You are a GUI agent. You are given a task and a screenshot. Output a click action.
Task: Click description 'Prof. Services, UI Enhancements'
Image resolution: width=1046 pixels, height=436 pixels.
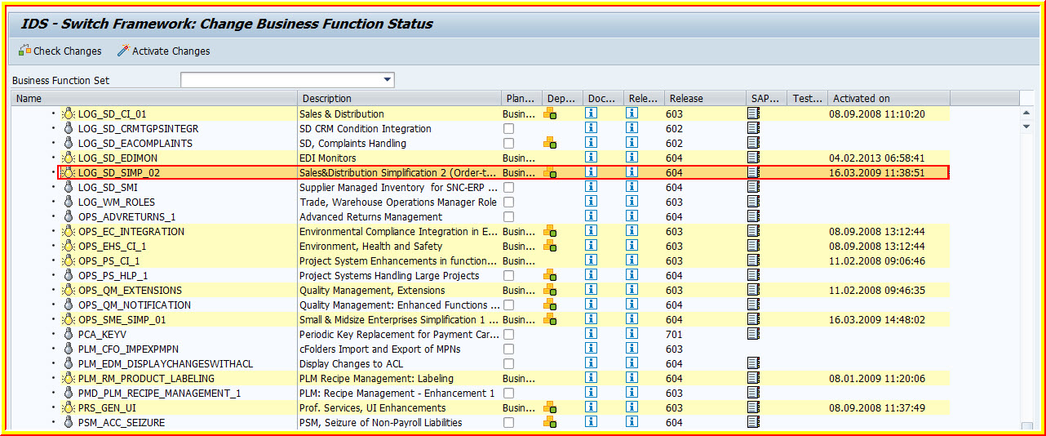pyautogui.click(x=372, y=408)
